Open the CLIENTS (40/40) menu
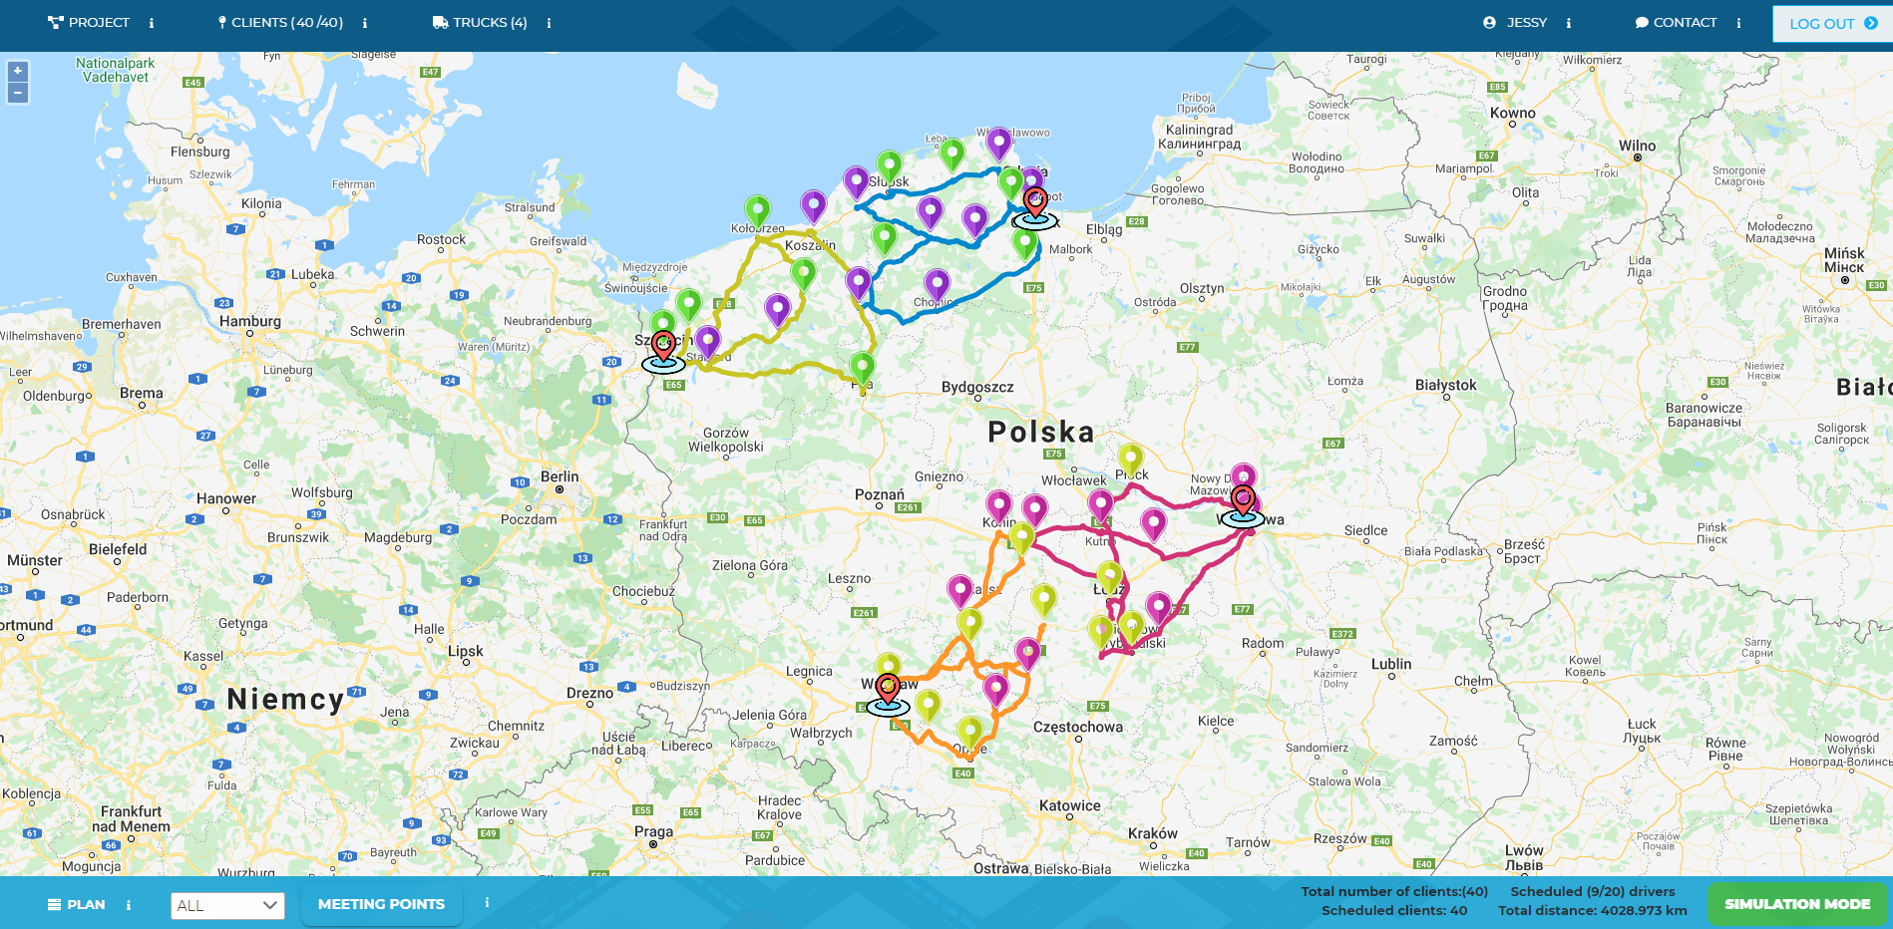Image resolution: width=1893 pixels, height=929 pixels. pos(280,22)
